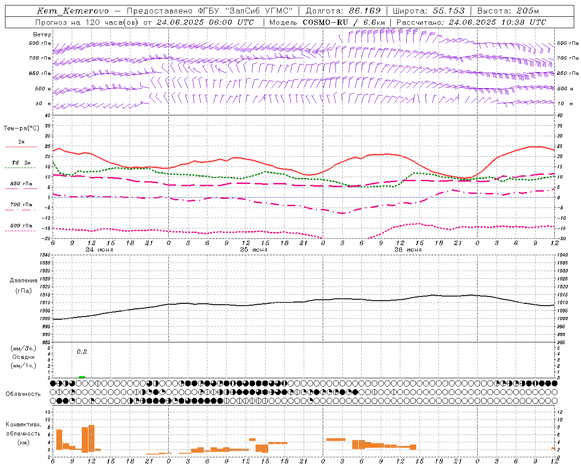Image resolution: width=581 pixels, height=465 pixels.
Task: Click the 'Широта: 55.153' header text
Action: click(x=428, y=11)
